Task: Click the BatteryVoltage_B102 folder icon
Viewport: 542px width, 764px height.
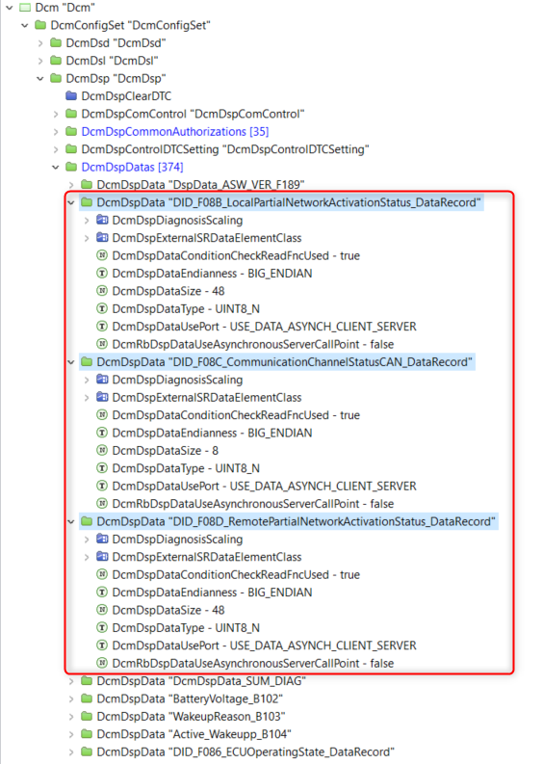Action: [x=87, y=698]
